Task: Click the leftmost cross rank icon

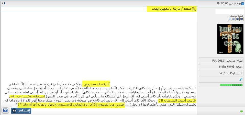Action: (230, 19)
